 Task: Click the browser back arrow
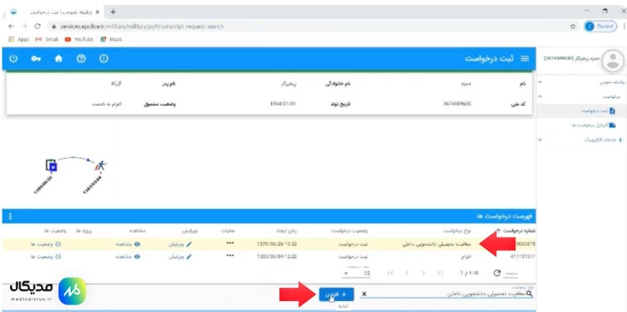click(x=11, y=26)
